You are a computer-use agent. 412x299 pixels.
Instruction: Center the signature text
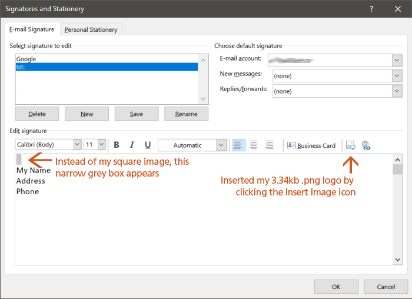tap(254, 145)
